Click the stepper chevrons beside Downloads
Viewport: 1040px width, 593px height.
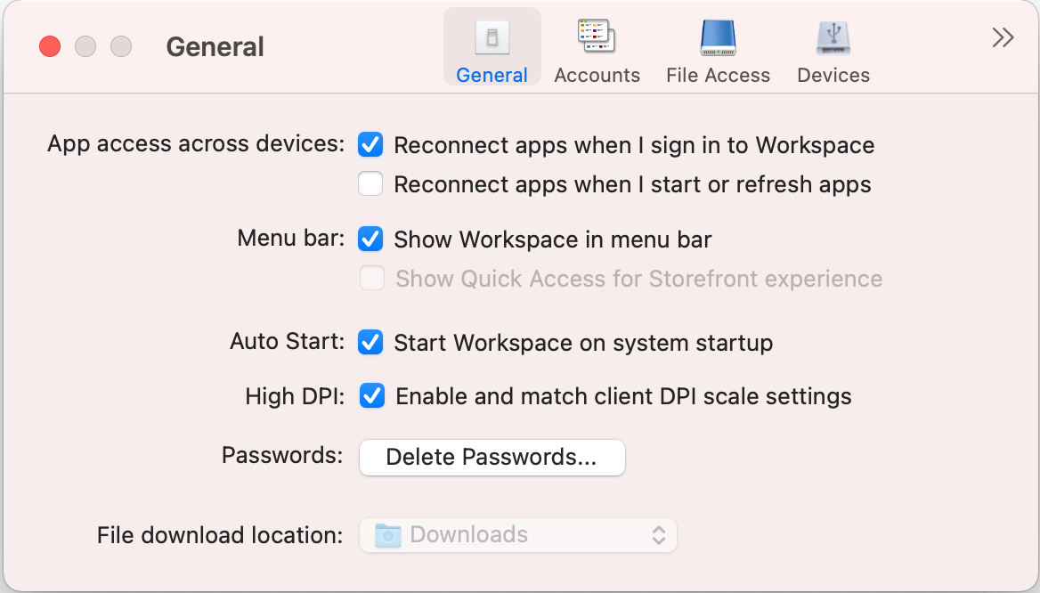[659, 534]
